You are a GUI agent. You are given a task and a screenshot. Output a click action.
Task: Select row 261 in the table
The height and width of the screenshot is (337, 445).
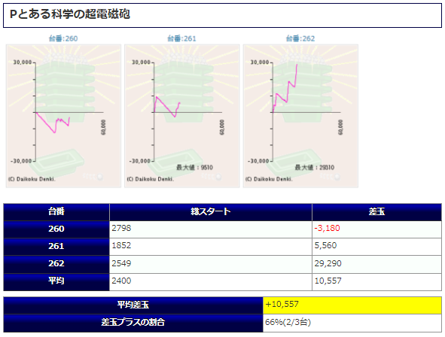point(223,247)
